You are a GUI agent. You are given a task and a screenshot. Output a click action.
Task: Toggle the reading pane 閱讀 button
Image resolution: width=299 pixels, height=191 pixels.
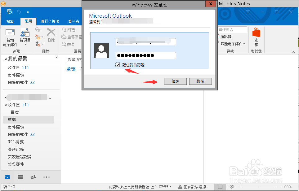[x=232, y=187]
